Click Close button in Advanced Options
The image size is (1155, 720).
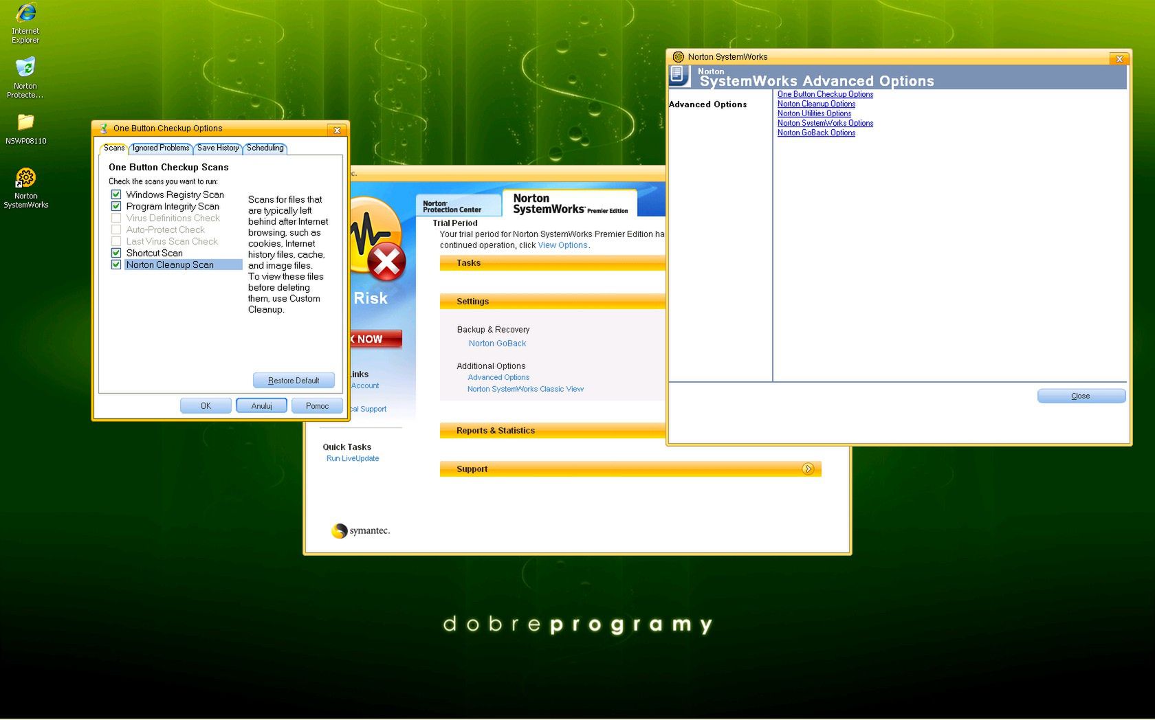[x=1081, y=396]
